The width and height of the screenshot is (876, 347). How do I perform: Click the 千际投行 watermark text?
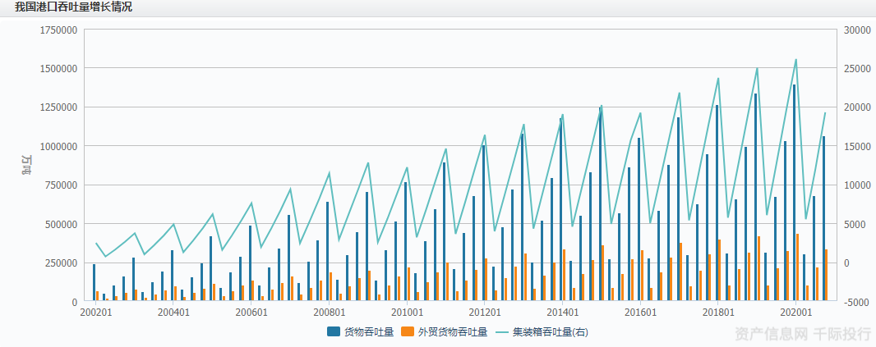(x=841, y=333)
